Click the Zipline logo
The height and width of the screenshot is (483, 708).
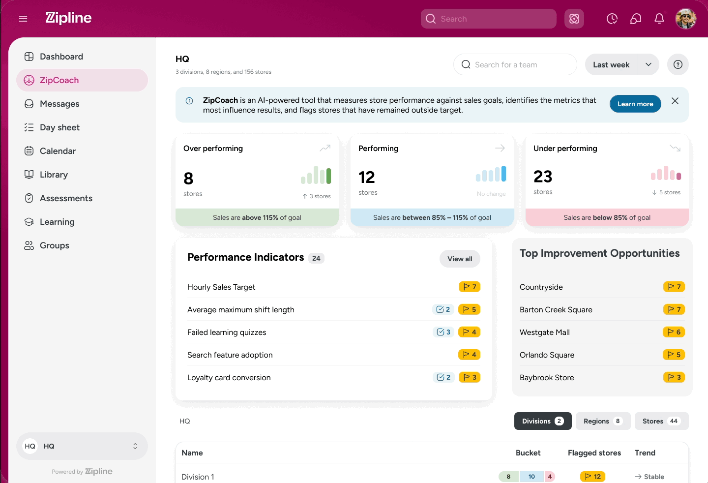tap(68, 18)
